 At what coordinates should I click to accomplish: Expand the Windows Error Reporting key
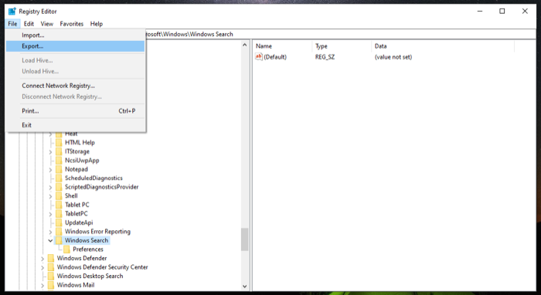click(50, 232)
